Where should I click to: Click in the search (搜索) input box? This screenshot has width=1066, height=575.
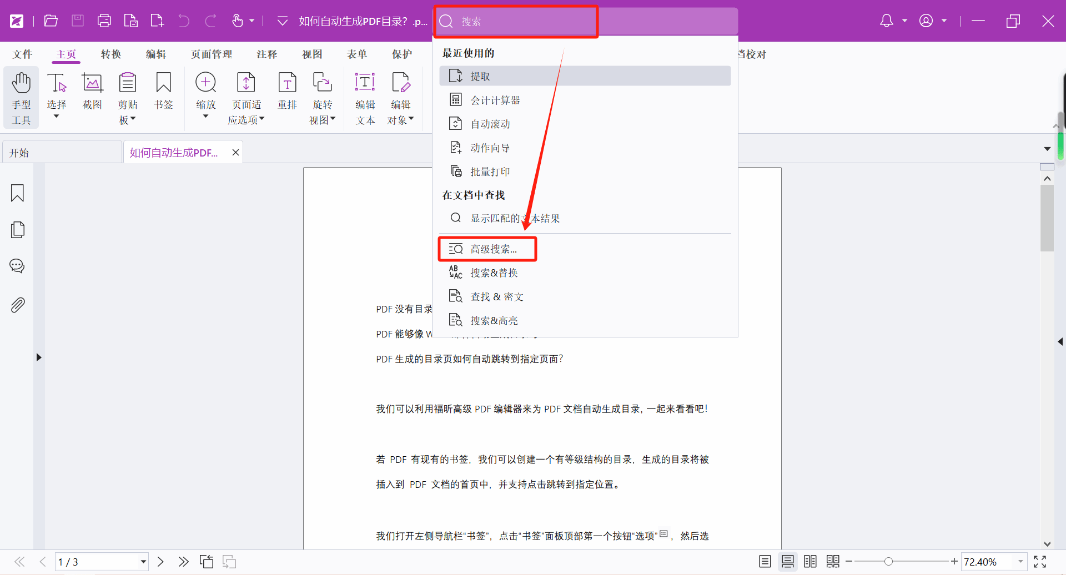[522, 22]
